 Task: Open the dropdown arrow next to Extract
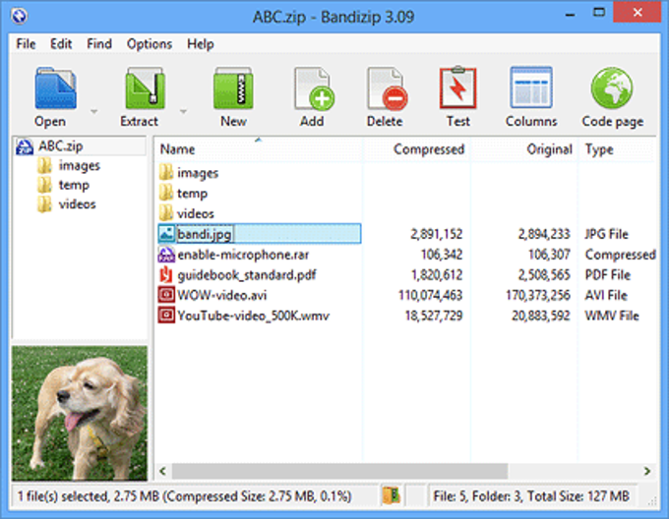coord(183,112)
